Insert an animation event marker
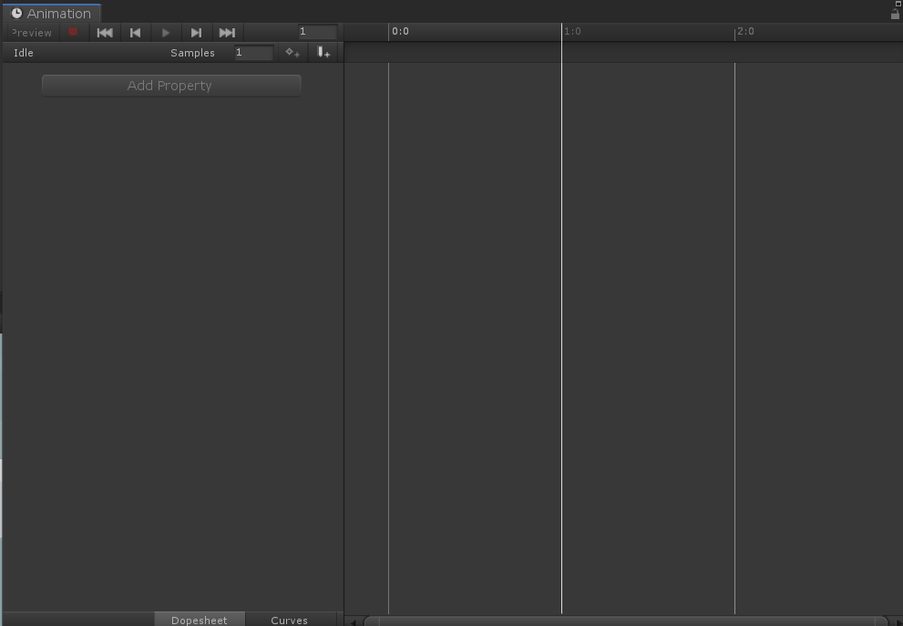 point(323,52)
